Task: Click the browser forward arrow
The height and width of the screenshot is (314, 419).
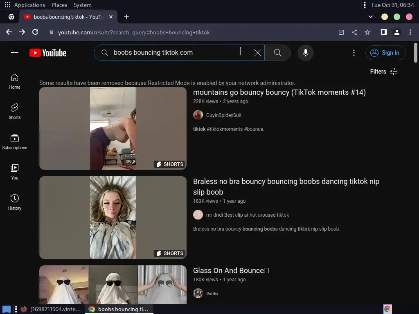Action: click(22, 32)
